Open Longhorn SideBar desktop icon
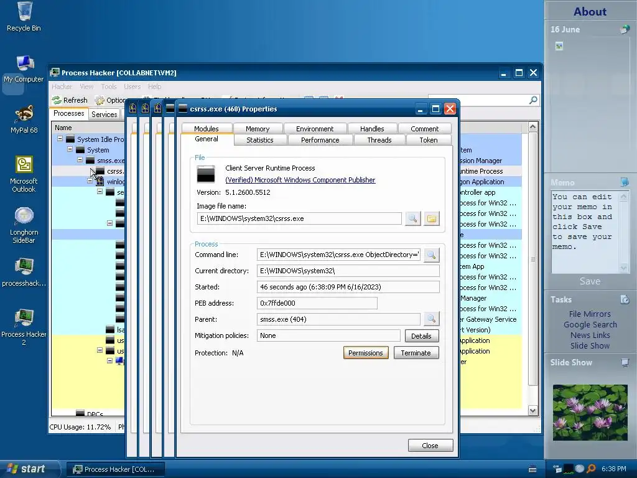637x478 pixels. pos(24,225)
